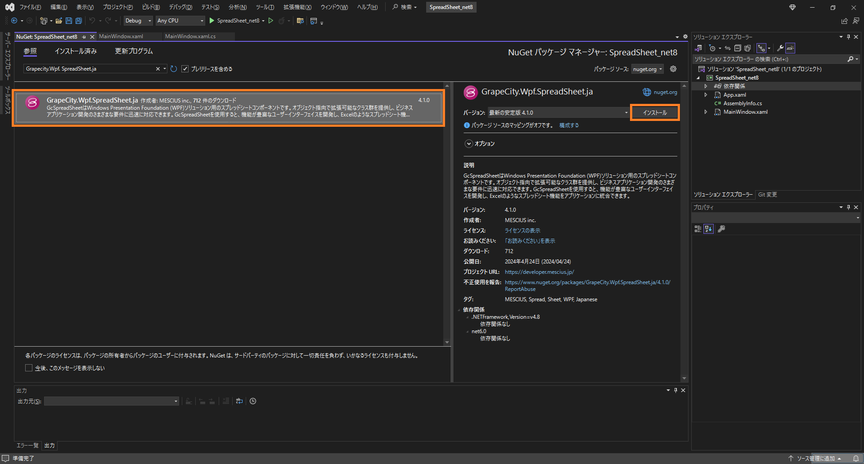Viewport: 864px width, 464px height.
Task: Collapse the SpreadSheet_net8 project node
Action: 698,78
